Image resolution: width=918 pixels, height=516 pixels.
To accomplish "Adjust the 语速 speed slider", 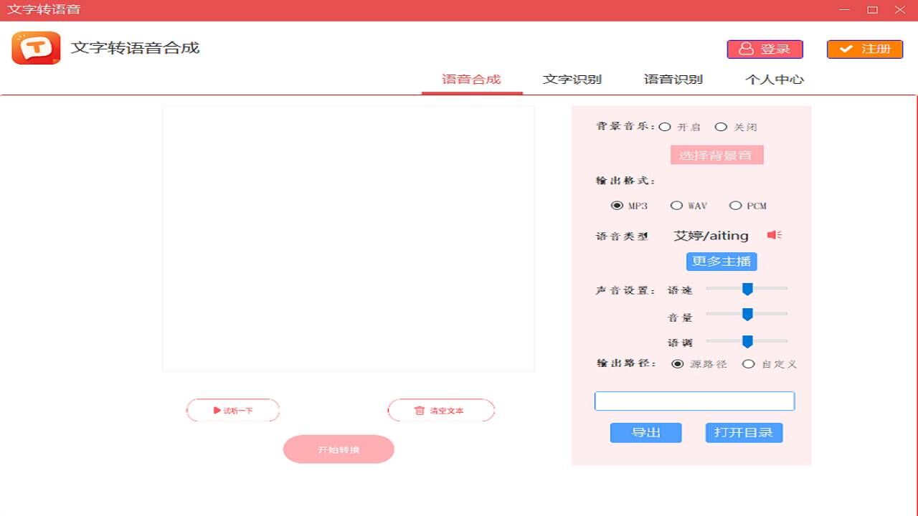I will (x=748, y=289).
